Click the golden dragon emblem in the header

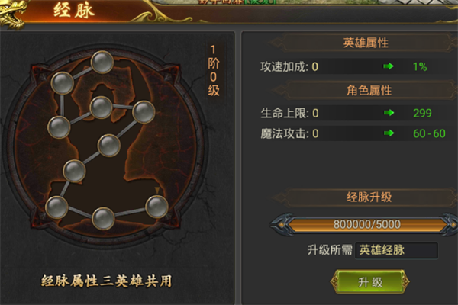tap(12, 14)
